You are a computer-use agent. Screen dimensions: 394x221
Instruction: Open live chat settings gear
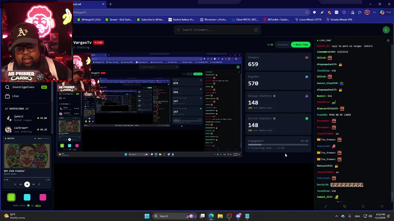(x=388, y=41)
